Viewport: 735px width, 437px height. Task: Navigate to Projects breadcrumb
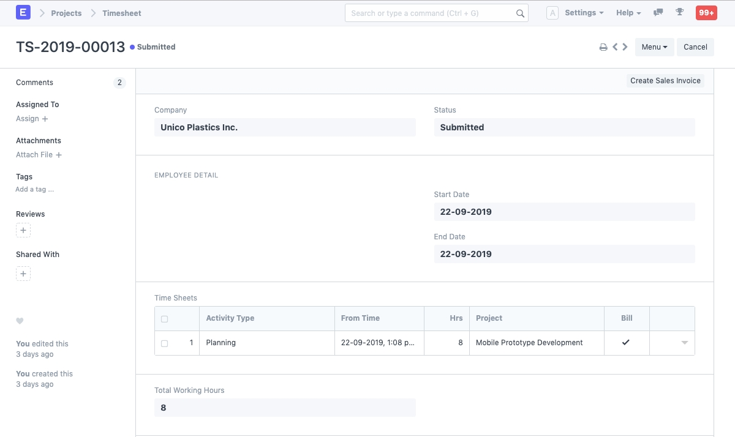coord(66,13)
